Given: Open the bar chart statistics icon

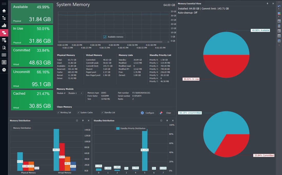Looking at the screenshot, I should coord(4,25).
